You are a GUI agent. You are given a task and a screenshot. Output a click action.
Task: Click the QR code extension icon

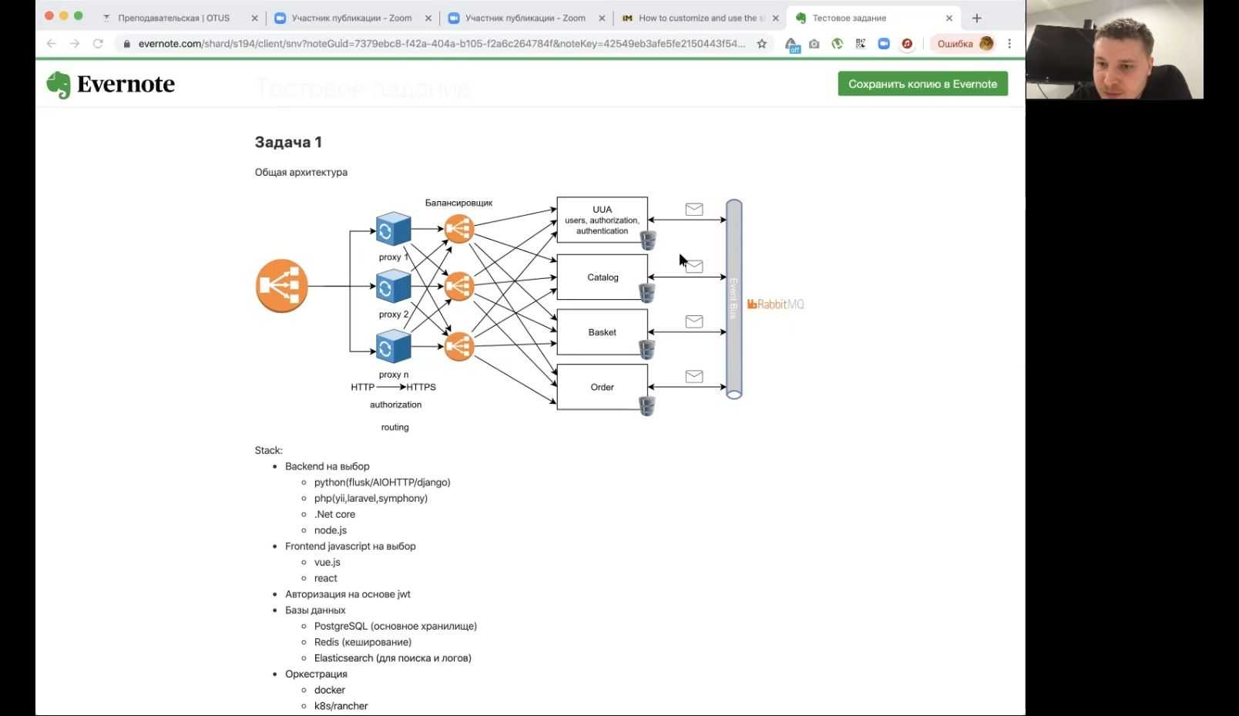[861, 44]
